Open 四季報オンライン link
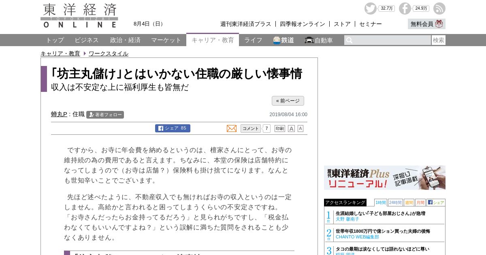Screen dimensions: 486x255 (x=303, y=24)
